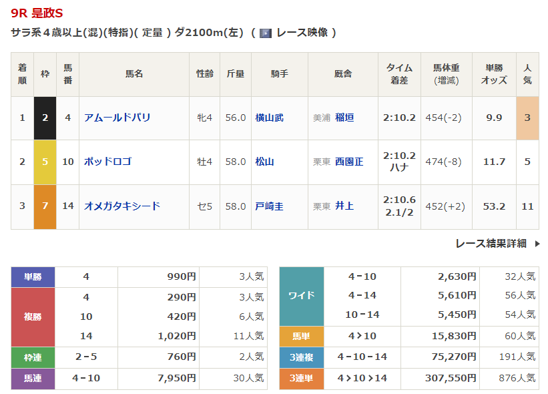The width and height of the screenshot is (548, 394).
Task: Open horse ポッドロゴ profile
Action: click(x=107, y=162)
